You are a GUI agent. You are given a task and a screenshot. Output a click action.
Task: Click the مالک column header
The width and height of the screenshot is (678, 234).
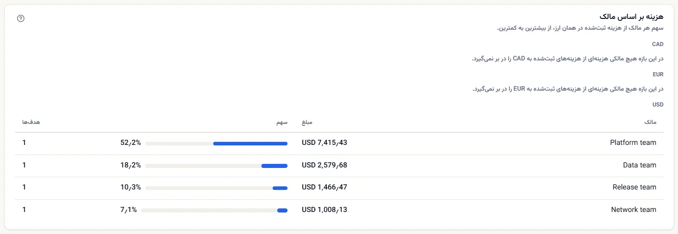pyautogui.click(x=650, y=123)
